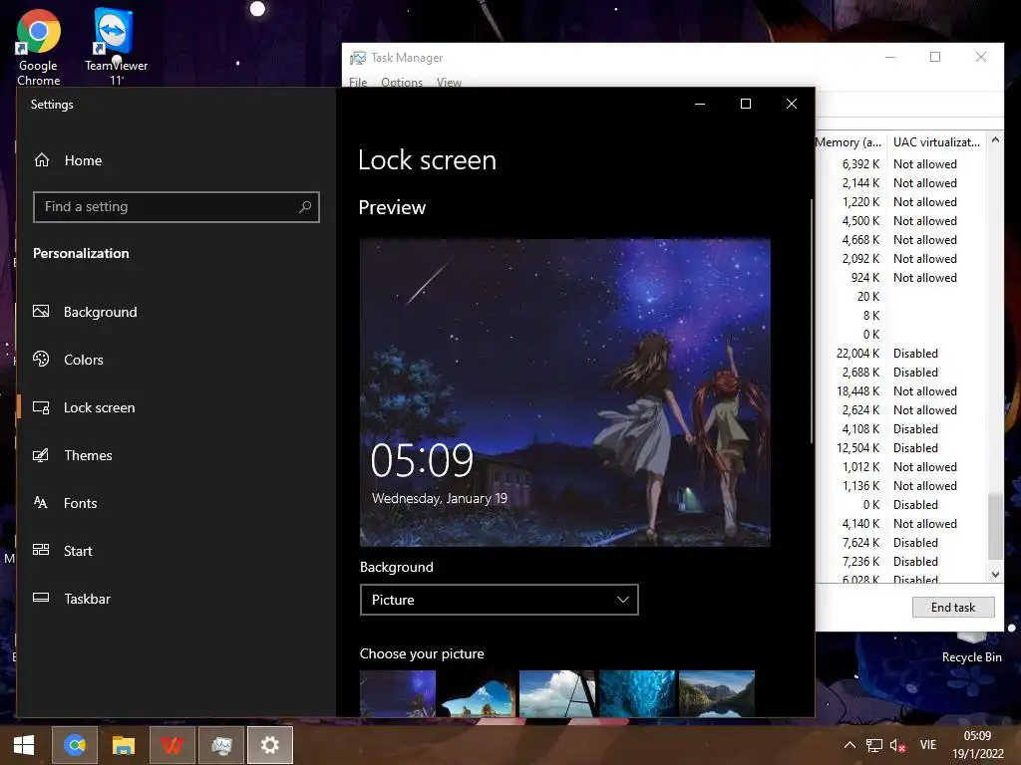Click the lock screen preview image
Image resolution: width=1021 pixels, height=765 pixels.
click(x=565, y=392)
